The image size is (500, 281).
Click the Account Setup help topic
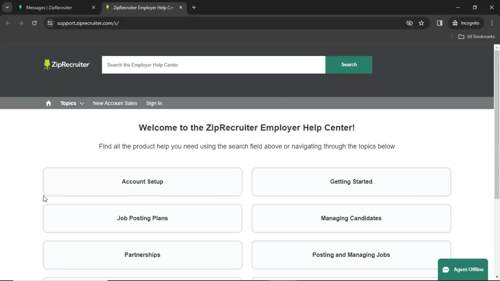(142, 182)
